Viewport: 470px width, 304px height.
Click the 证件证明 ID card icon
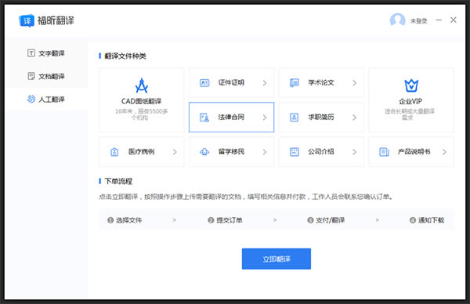pos(204,83)
